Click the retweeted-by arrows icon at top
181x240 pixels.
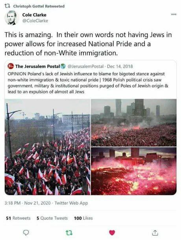point(7,6)
